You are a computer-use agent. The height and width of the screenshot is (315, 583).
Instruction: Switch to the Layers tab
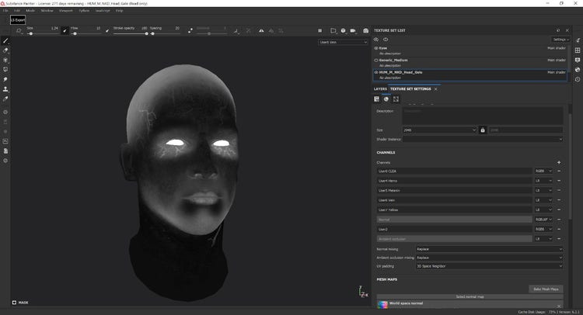[380, 89]
